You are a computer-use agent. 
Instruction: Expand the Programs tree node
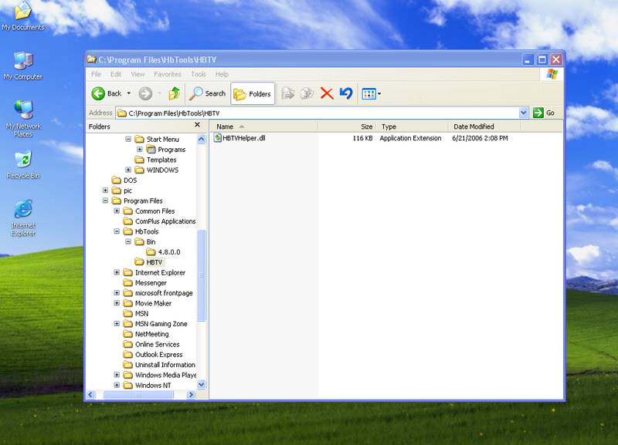(140, 150)
